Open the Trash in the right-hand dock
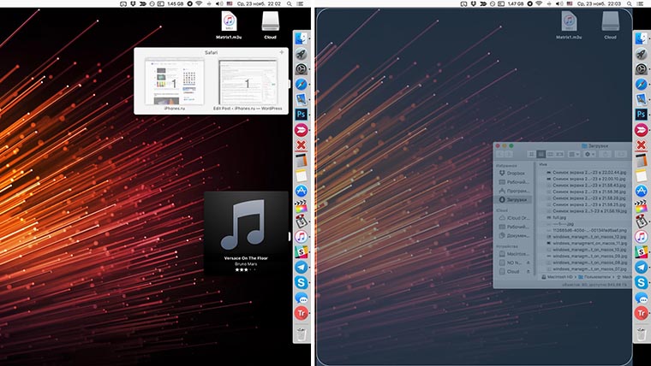 pos(640,334)
